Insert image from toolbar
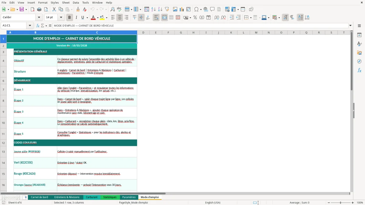This screenshot has width=365, height=205. point(175,9)
